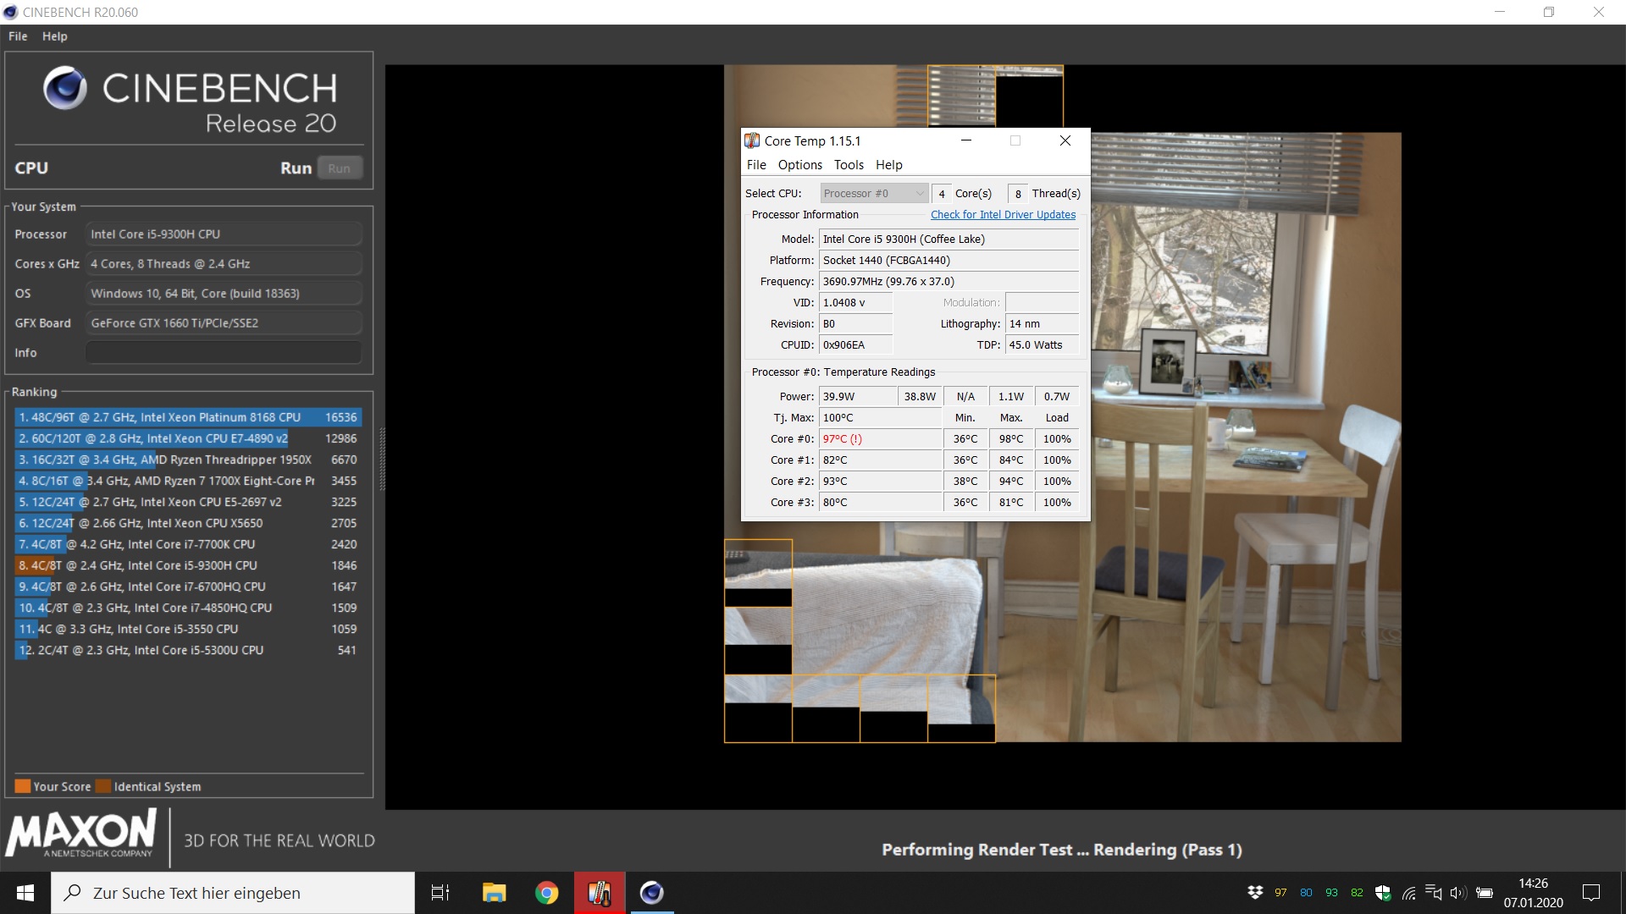Open Windows Security shield tray icon
The image size is (1626, 914).
[x=1383, y=893]
